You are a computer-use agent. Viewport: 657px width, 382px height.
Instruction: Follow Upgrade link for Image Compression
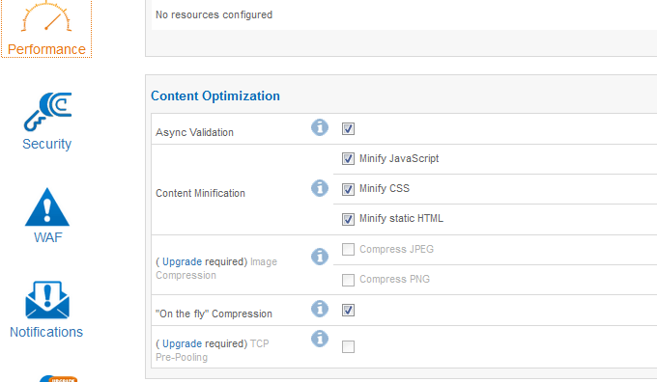(x=182, y=262)
